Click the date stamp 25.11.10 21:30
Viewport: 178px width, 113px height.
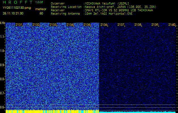(13, 13)
